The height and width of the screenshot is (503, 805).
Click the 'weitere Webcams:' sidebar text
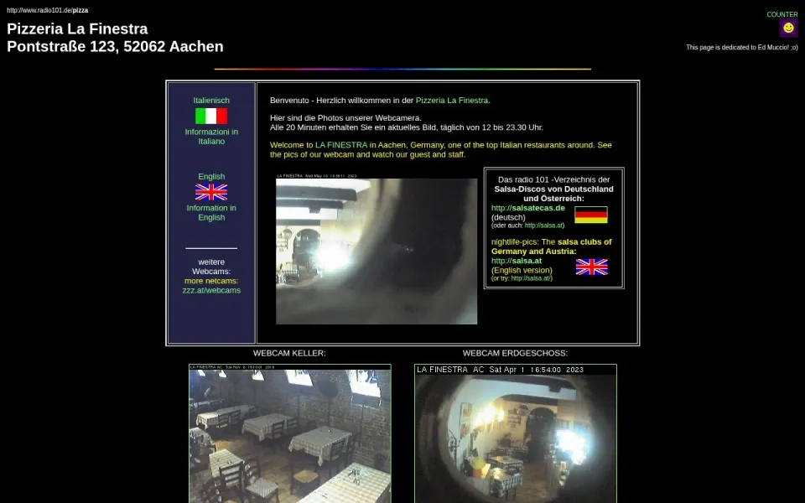211,267
